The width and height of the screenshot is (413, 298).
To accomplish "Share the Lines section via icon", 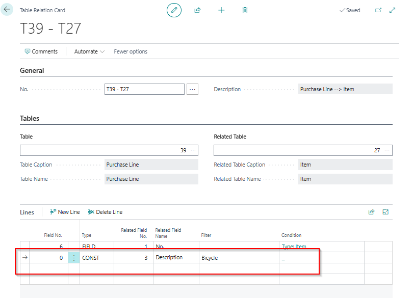I will coord(371,212).
